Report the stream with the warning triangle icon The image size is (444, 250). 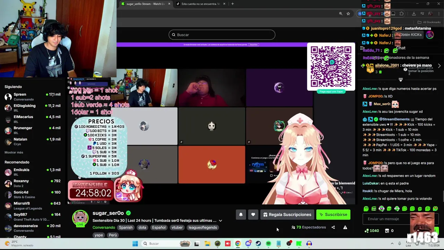pyautogui.click(x=345, y=227)
